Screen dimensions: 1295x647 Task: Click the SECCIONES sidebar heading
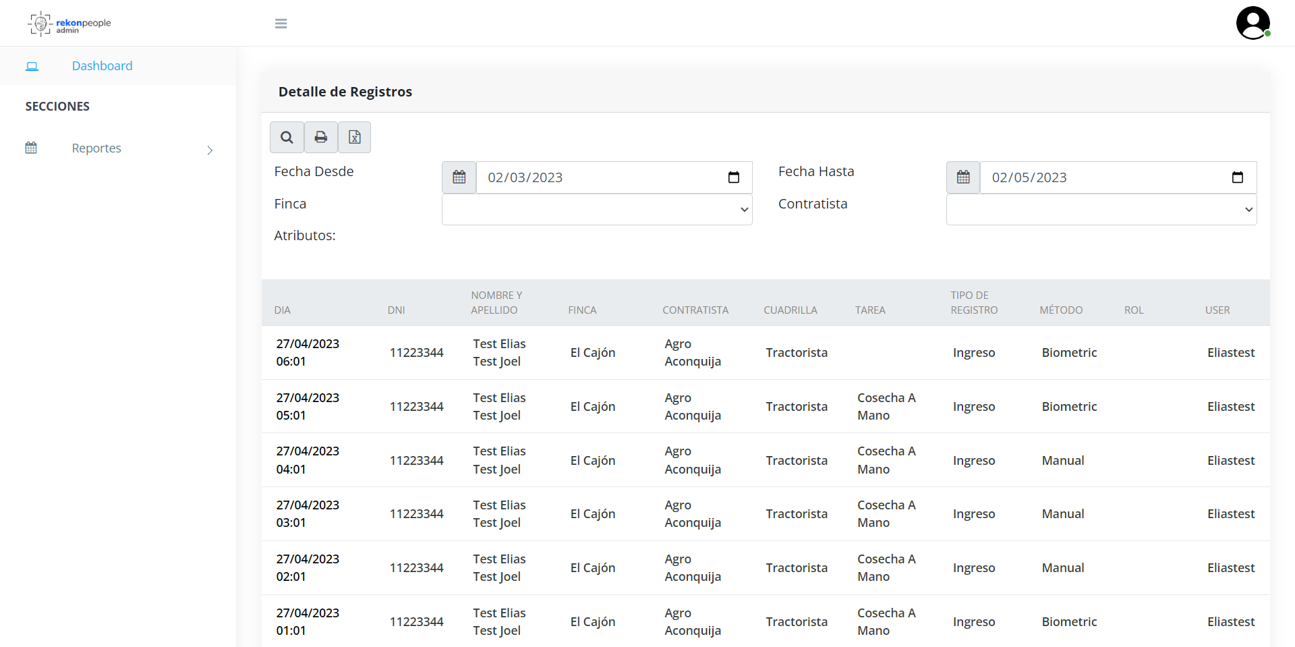tap(57, 107)
